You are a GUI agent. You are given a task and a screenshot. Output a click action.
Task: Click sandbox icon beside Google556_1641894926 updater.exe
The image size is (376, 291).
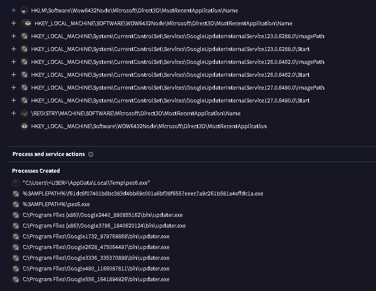pyautogui.click(x=16, y=279)
